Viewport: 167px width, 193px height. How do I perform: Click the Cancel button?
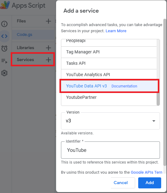pos(121,183)
